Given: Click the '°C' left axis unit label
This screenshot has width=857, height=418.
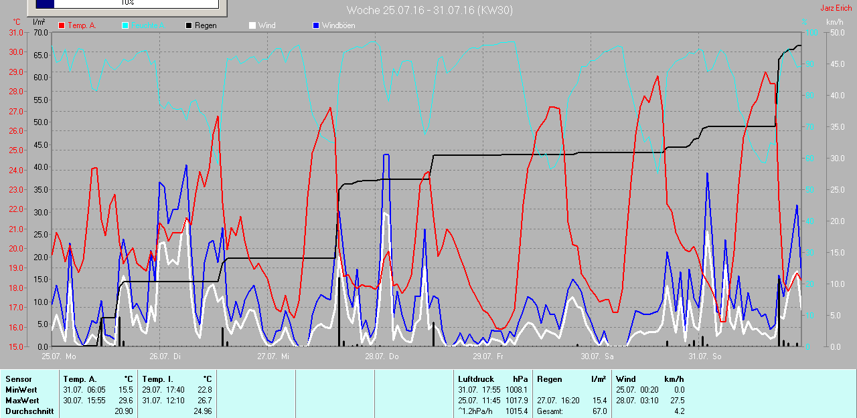Looking at the screenshot, I should pos(17,22).
